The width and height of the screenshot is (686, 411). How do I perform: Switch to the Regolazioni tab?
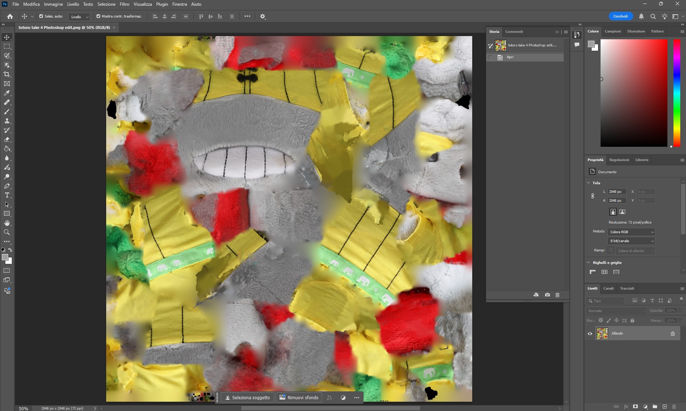(x=619, y=160)
